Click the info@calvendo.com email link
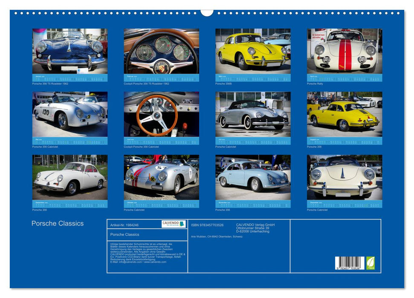The height and width of the screenshot is (298, 414). tap(129, 261)
